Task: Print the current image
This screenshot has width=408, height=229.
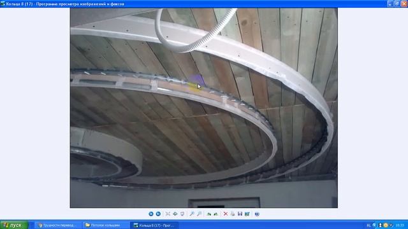Action: pyautogui.click(x=233, y=214)
